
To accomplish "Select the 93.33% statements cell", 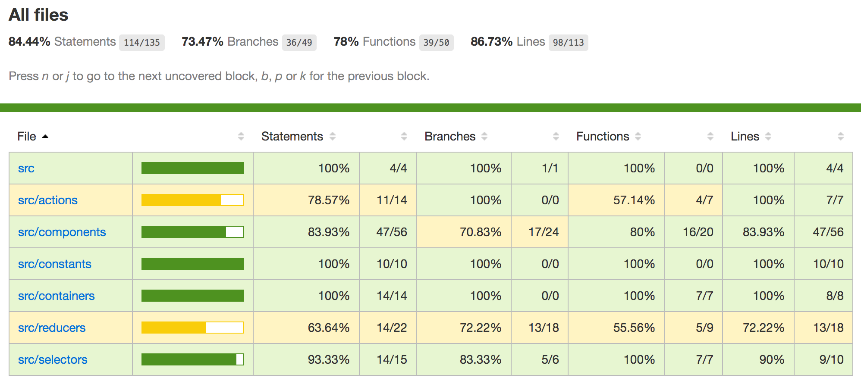I will [306, 359].
